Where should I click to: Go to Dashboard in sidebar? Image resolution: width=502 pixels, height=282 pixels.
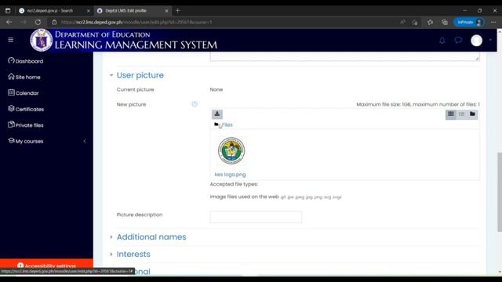pos(26,61)
